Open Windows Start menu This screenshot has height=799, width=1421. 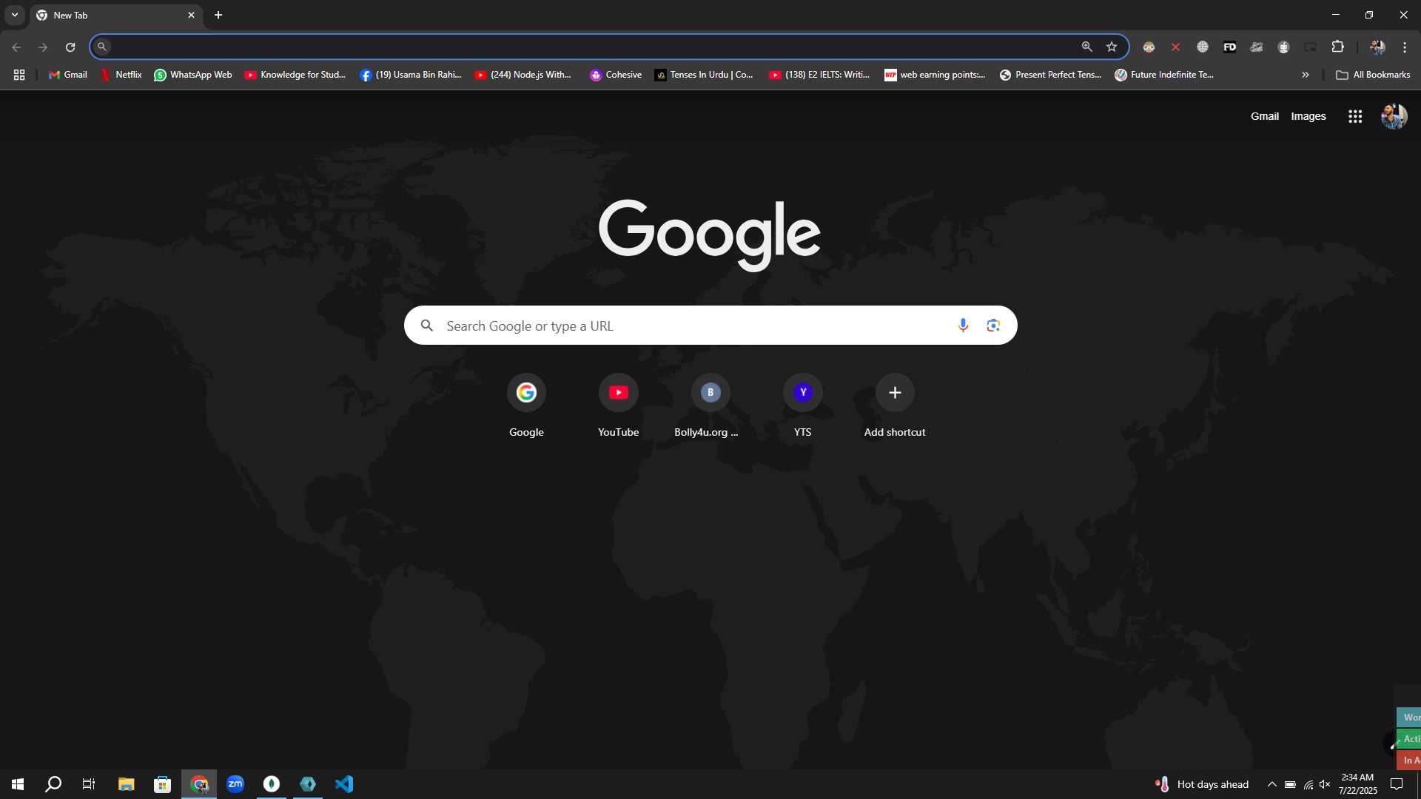[x=18, y=783]
